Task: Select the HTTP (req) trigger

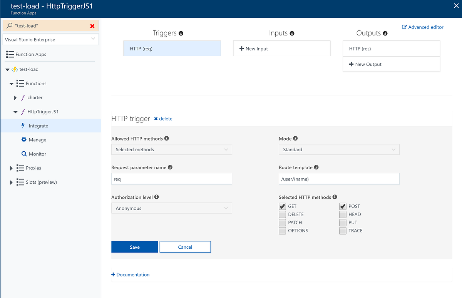Action: click(172, 49)
